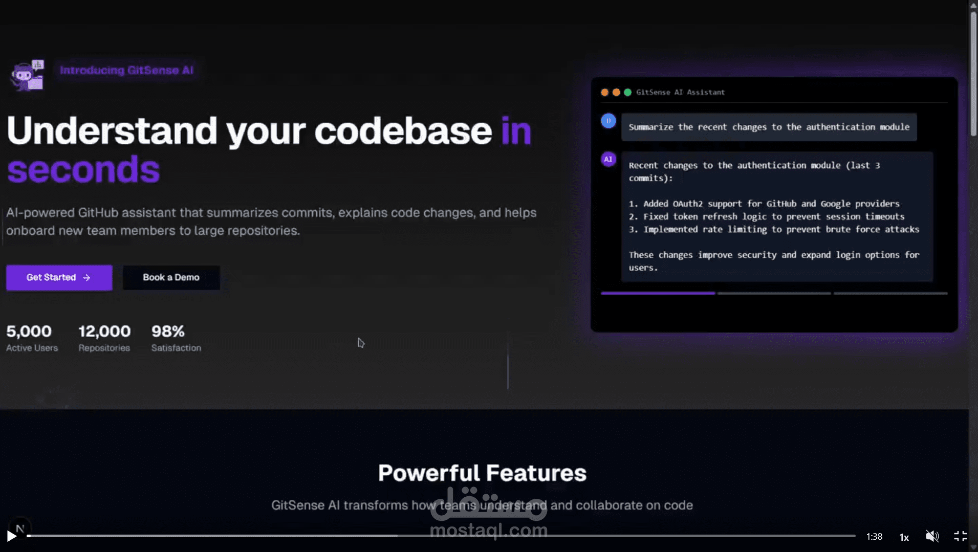
Task: Click the orange middle window dot in chat panel
Action: (616, 93)
